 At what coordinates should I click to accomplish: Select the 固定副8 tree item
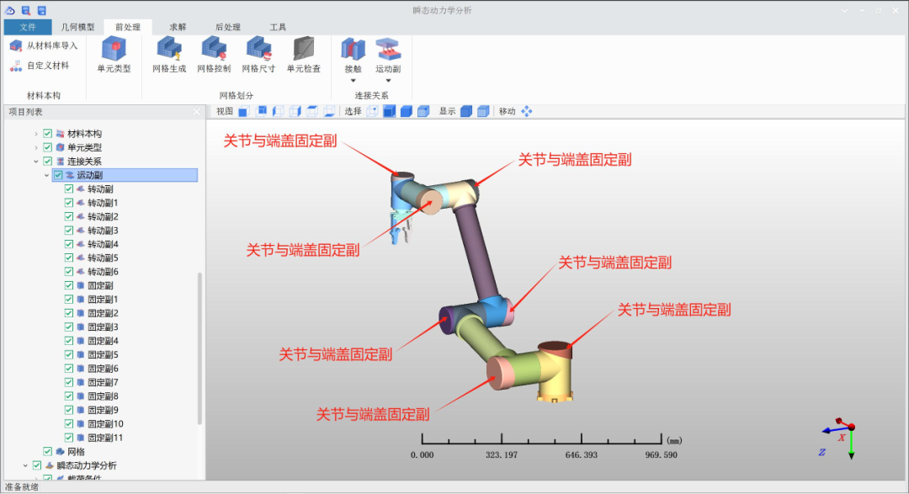click(x=103, y=396)
